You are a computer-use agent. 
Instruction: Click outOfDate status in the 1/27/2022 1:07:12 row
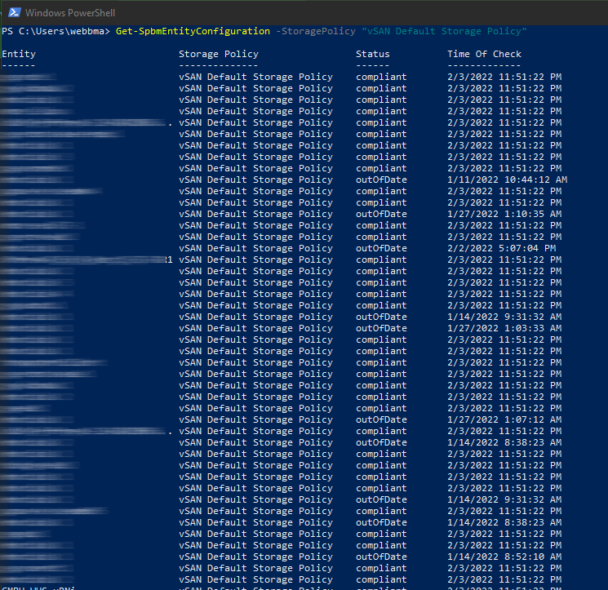point(382,419)
